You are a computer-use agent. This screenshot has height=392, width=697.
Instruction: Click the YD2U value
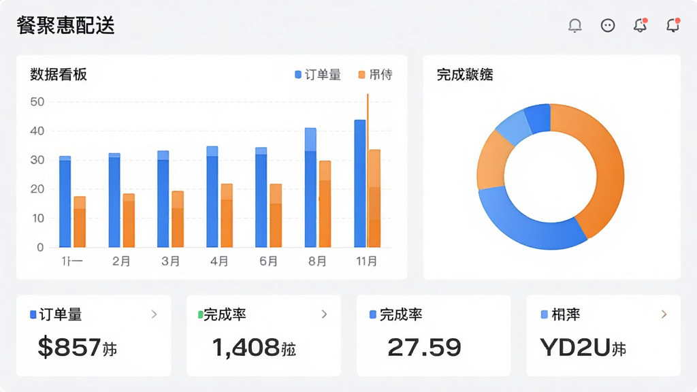pos(575,347)
